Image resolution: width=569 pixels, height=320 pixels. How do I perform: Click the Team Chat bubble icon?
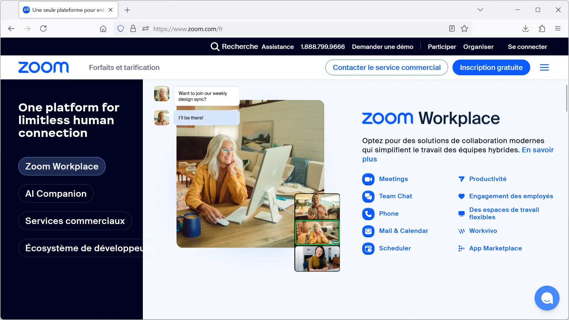click(x=368, y=196)
